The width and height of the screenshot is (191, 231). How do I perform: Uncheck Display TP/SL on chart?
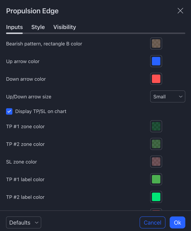click(x=9, y=112)
